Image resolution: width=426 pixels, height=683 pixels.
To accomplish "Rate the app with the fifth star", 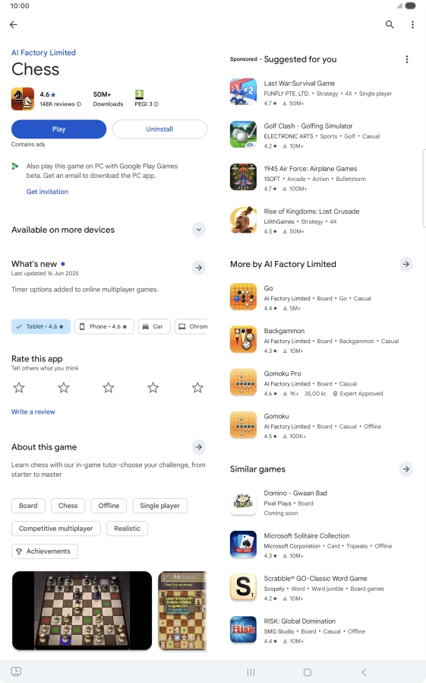I will [x=197, y=387].
